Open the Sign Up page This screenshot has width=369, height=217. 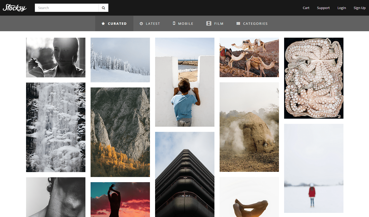(x=359, y=8)
